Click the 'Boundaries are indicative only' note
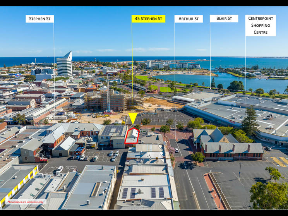The height and width of the screenshot is (216, 288). tap(26, 202)
